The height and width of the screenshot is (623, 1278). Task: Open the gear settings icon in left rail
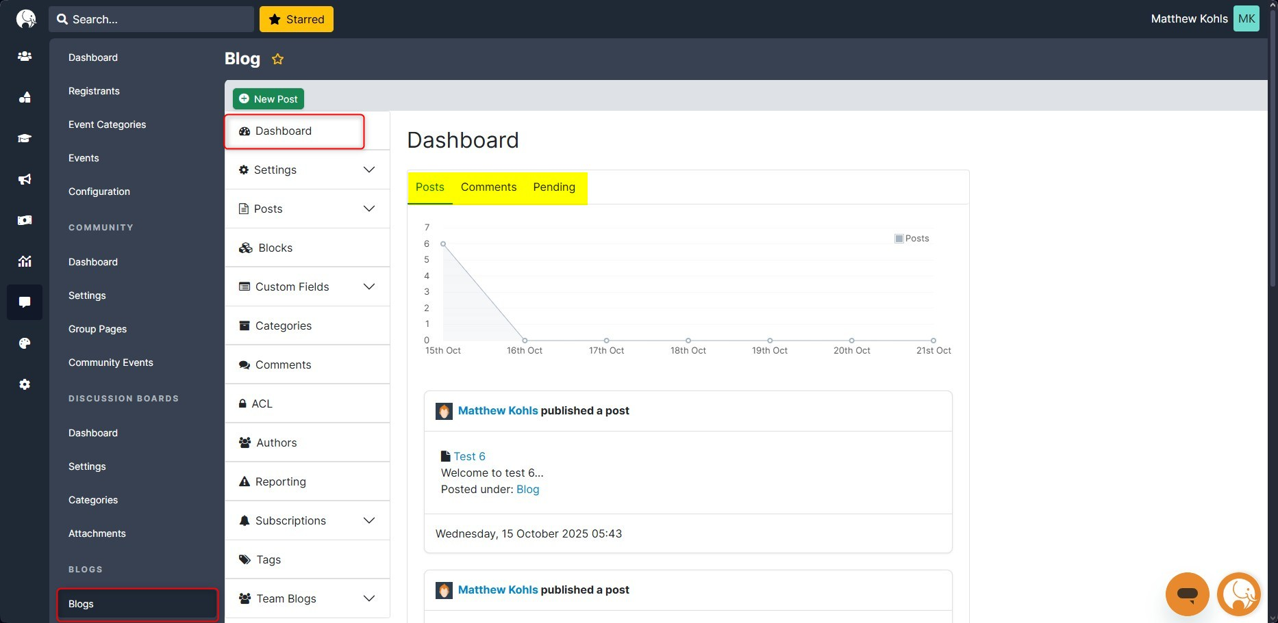(25, 384)
